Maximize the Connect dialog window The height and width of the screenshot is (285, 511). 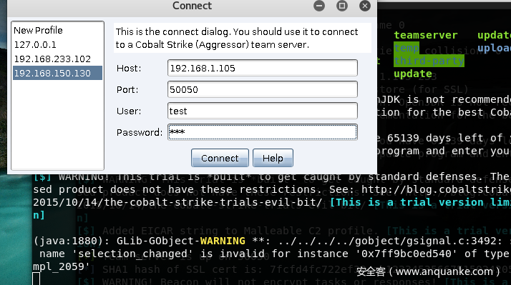[342, 6]
